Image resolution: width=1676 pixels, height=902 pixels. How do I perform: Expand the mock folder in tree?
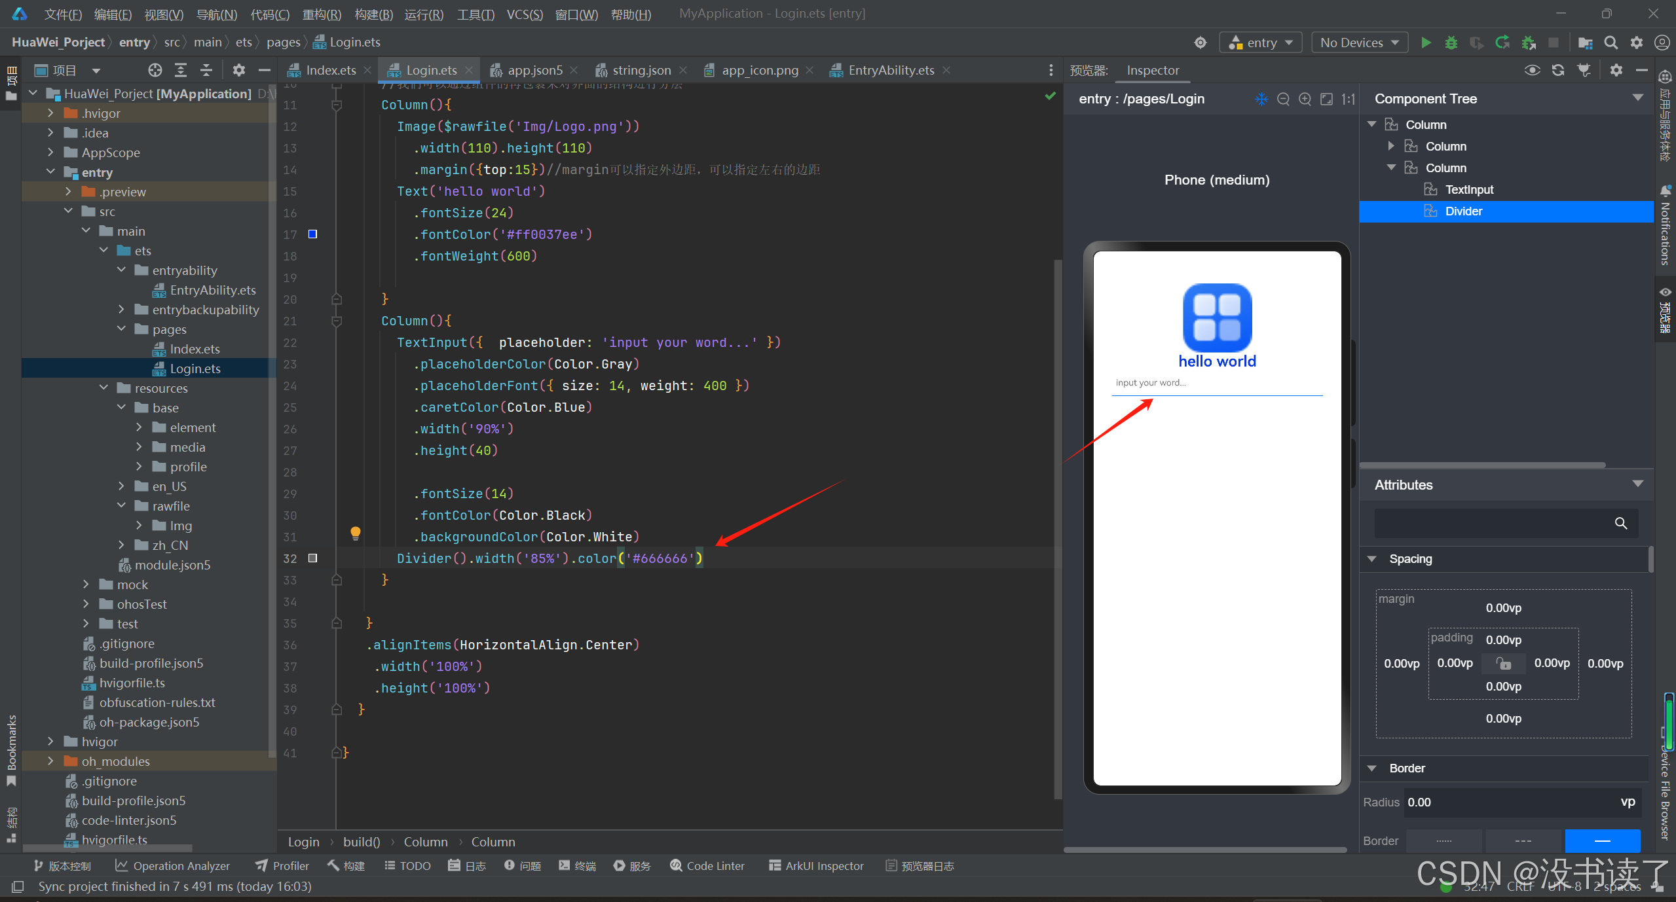[x=86, y=585]
